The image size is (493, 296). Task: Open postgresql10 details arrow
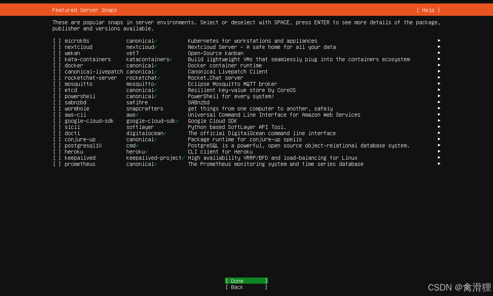(439, 145)
